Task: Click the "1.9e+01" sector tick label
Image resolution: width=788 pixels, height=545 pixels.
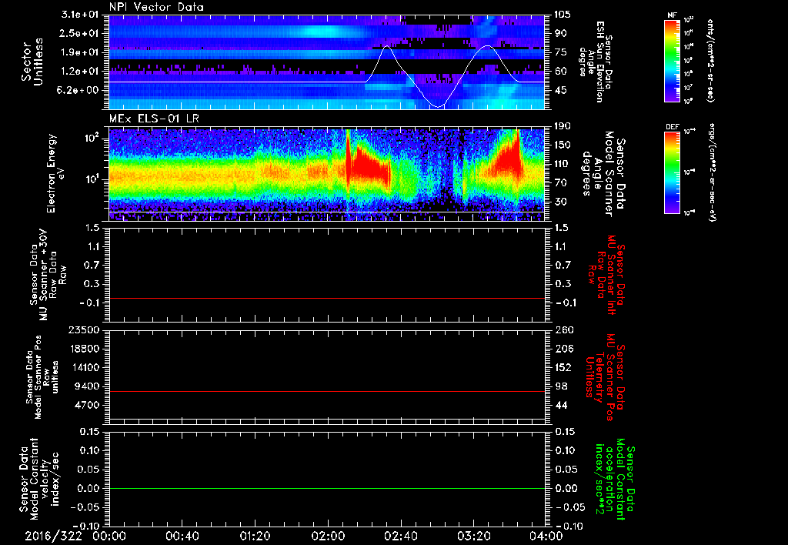Action: pyautogui.click(x=80, y=52)
